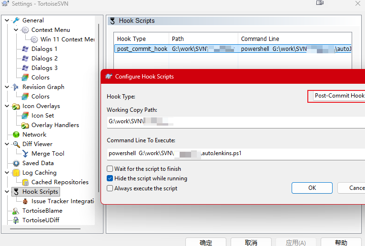Click the Icon Overlays folder icon
The image size is (365, 246).
(16, 106)
